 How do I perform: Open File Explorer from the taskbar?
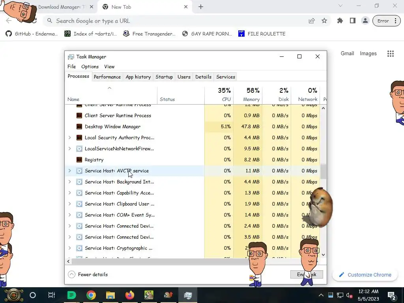[110, 295]
